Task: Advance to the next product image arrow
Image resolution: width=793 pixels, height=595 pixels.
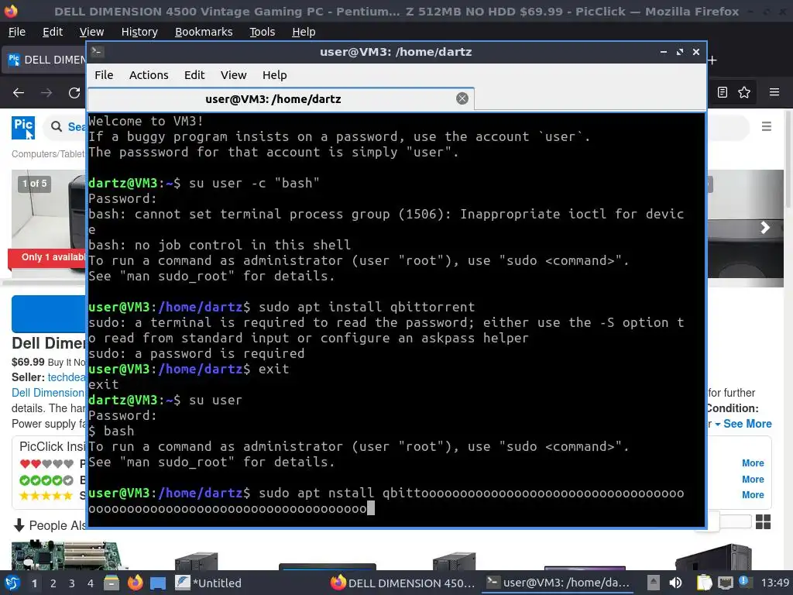Action: point(765,228)
